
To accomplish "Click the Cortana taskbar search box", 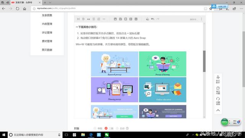I will (35, 135).
